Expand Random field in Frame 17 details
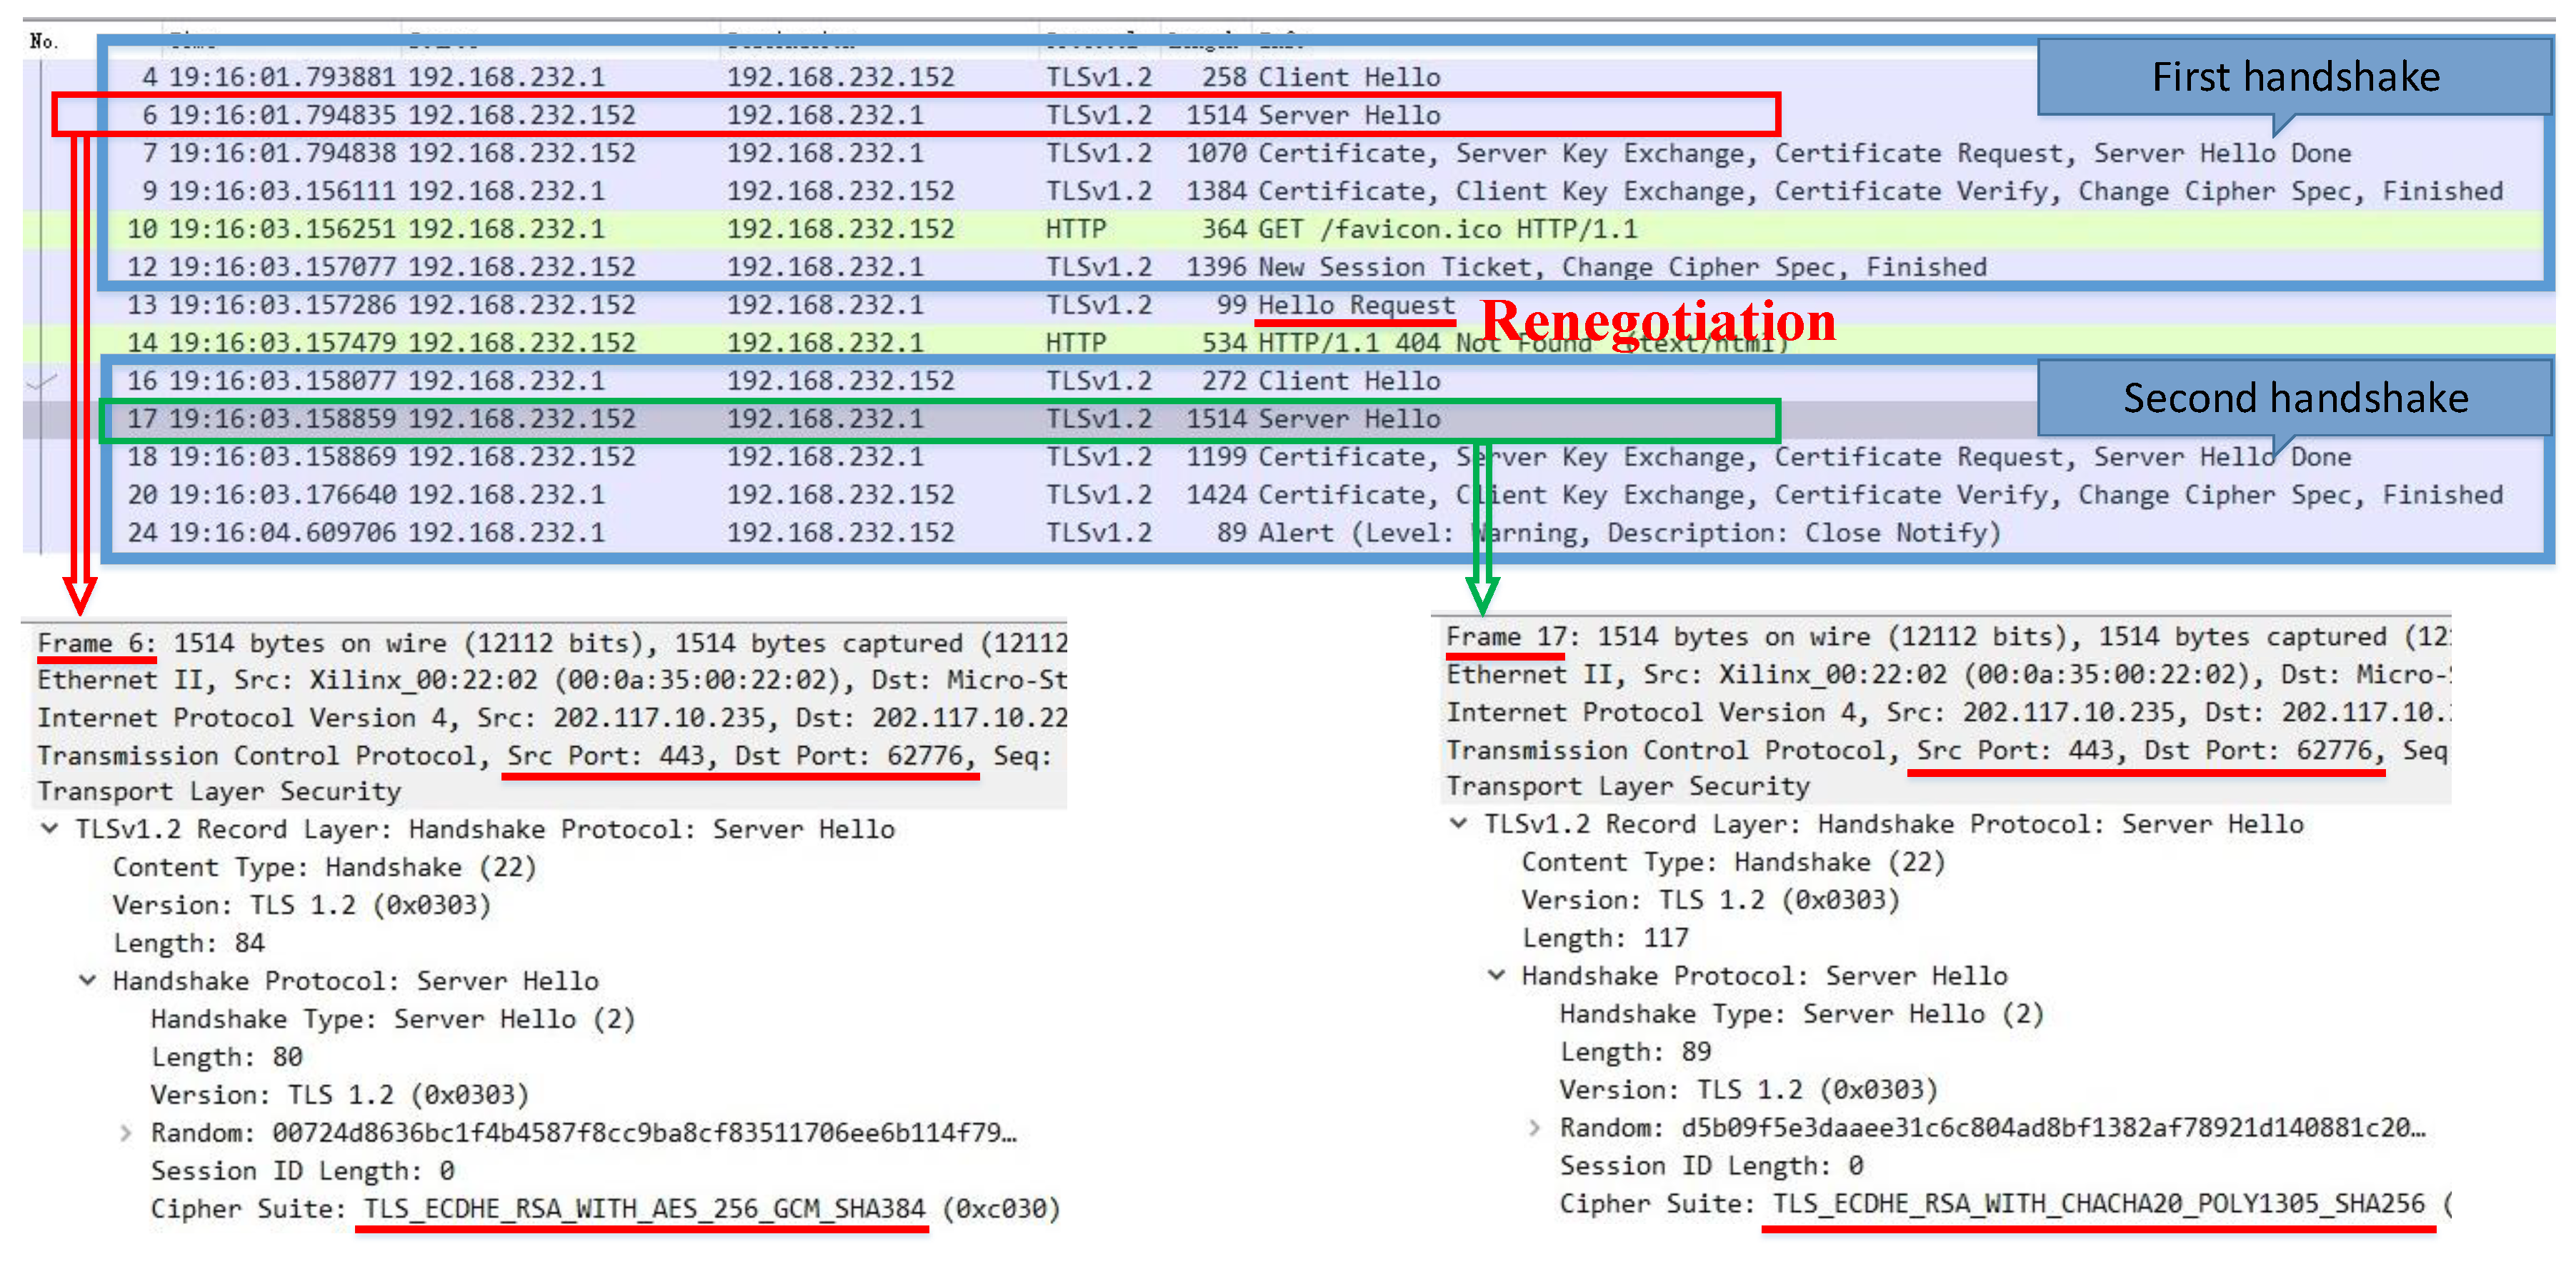The image size is (2576, 1274). [1535, 1128]
